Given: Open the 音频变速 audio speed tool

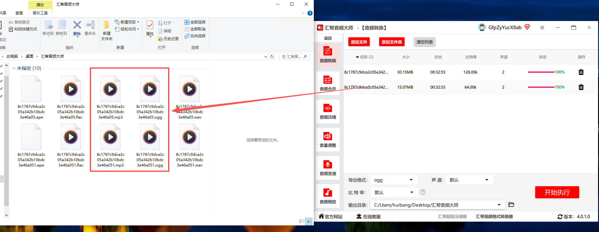Looking at the screenshot, I should pos(328,167).
